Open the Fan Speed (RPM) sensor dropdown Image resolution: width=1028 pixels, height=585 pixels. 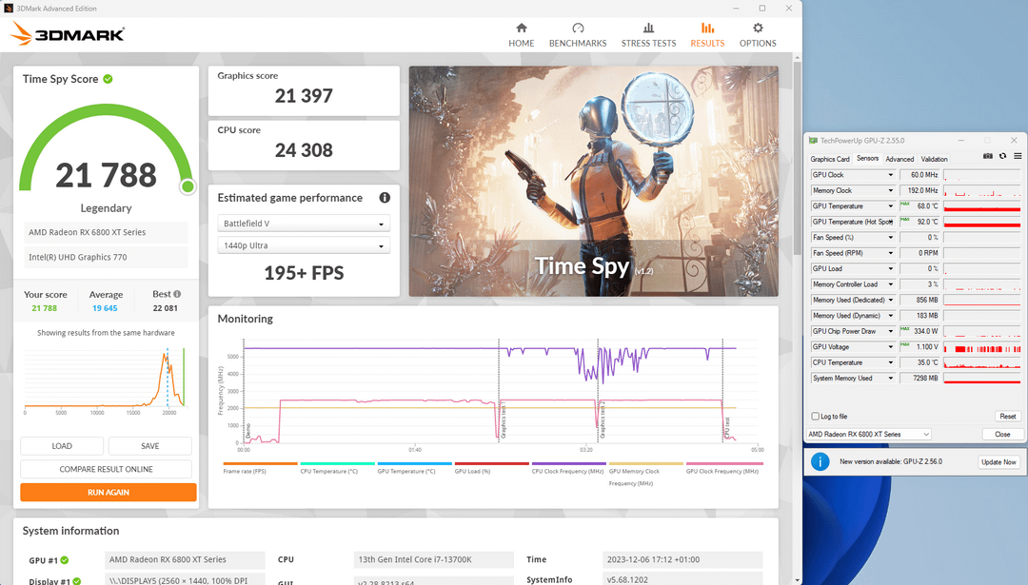coord(890,253)
